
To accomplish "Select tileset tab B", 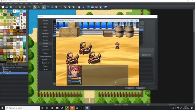I will pos(7,64).
